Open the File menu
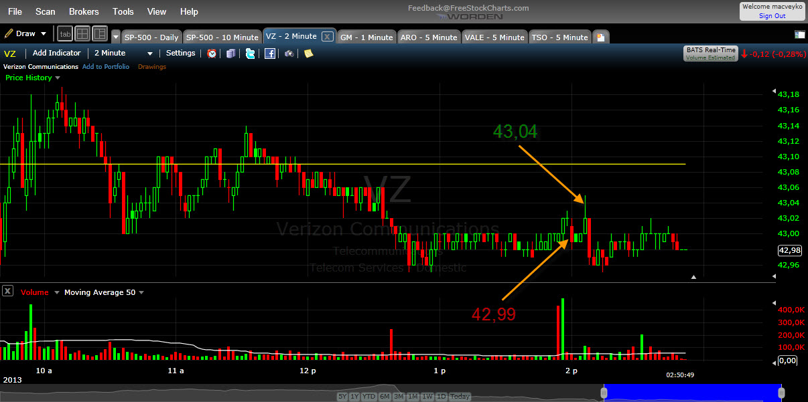Screen dimensions: 808x402 [x=15, y=11]
